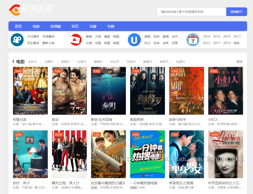Viewport: 253px width, 194px height.
Task: Open 更多 link in movie section
Action: point(240,62)
